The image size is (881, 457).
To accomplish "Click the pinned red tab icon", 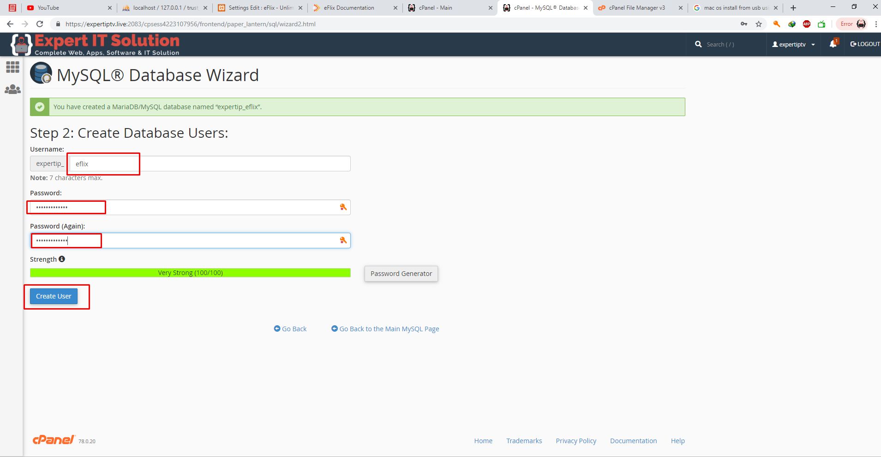I will pyautogui.click(x=12, y=8).
